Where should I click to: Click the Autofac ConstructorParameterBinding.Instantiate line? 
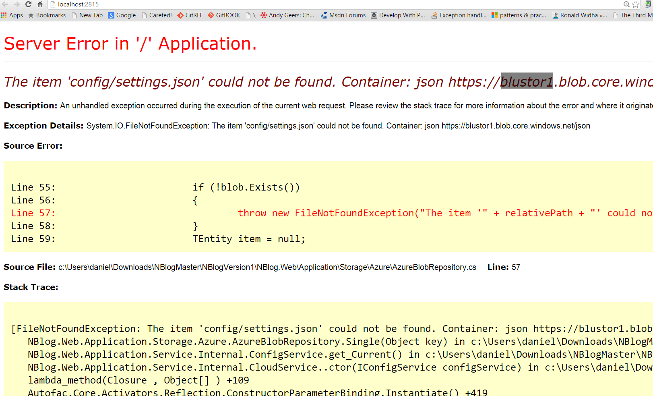(258, 392)
